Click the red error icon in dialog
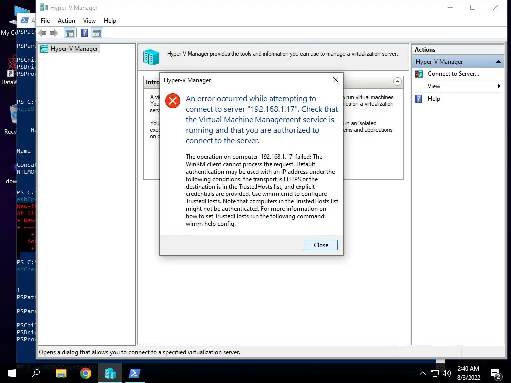511x383 pixels. click(x=173, y=101)
